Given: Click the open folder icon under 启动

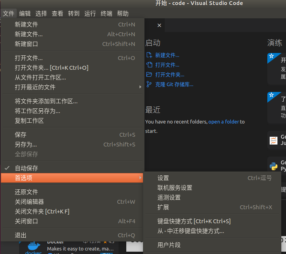Looking at the screenshot, I should (x=149, y=75).
